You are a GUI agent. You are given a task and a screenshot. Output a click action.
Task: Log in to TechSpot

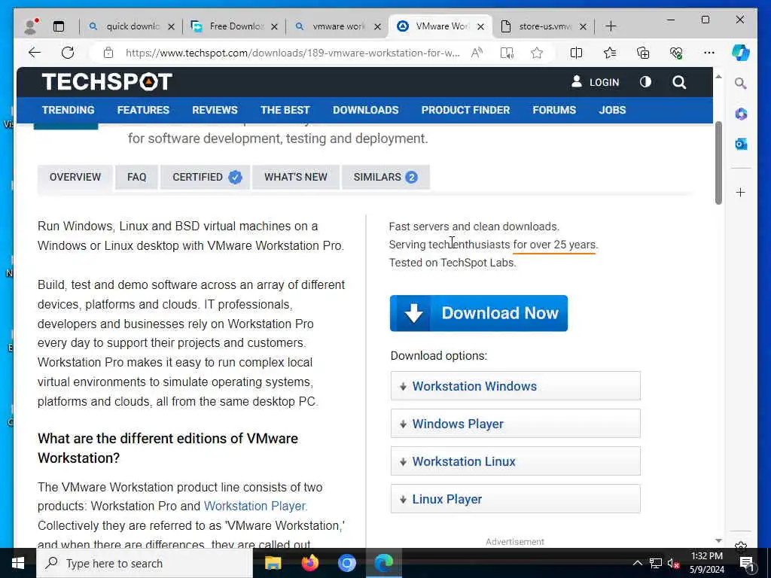click(596, 82)
